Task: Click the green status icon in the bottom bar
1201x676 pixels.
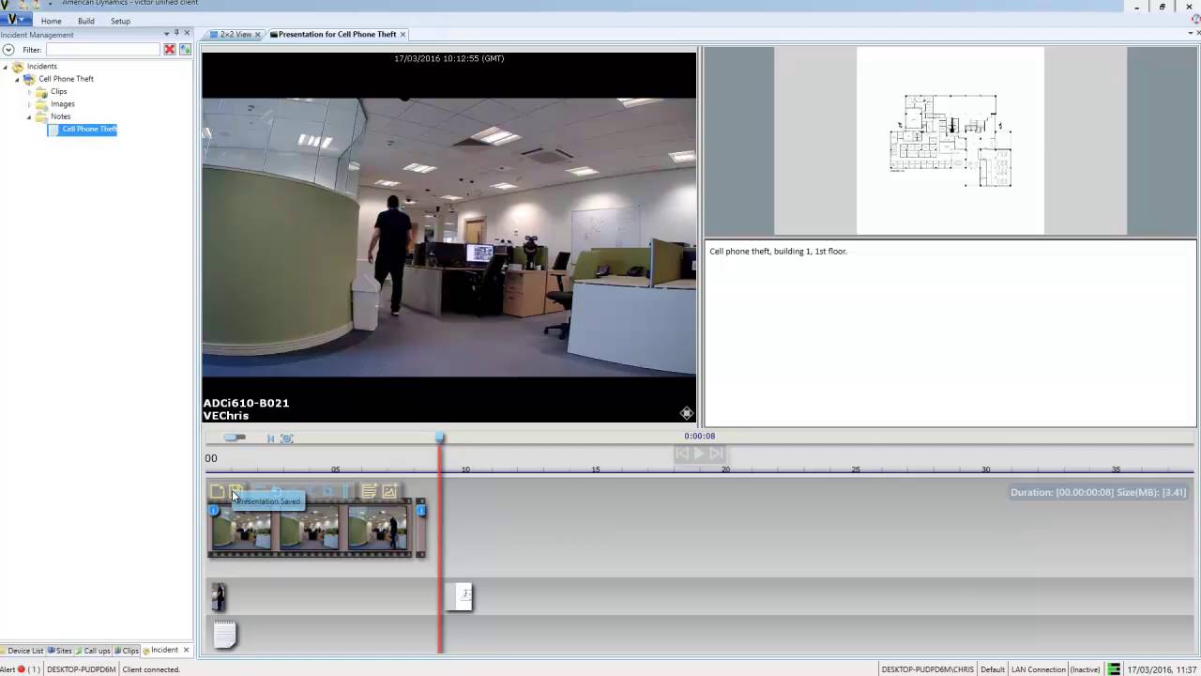Action: 1114,669
